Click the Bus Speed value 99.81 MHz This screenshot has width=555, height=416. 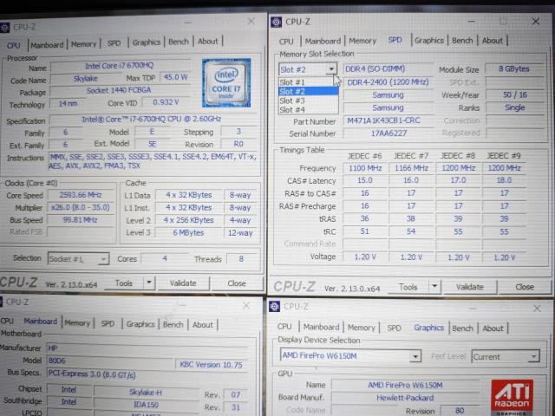pyautogui.click(x=81, y=219)
